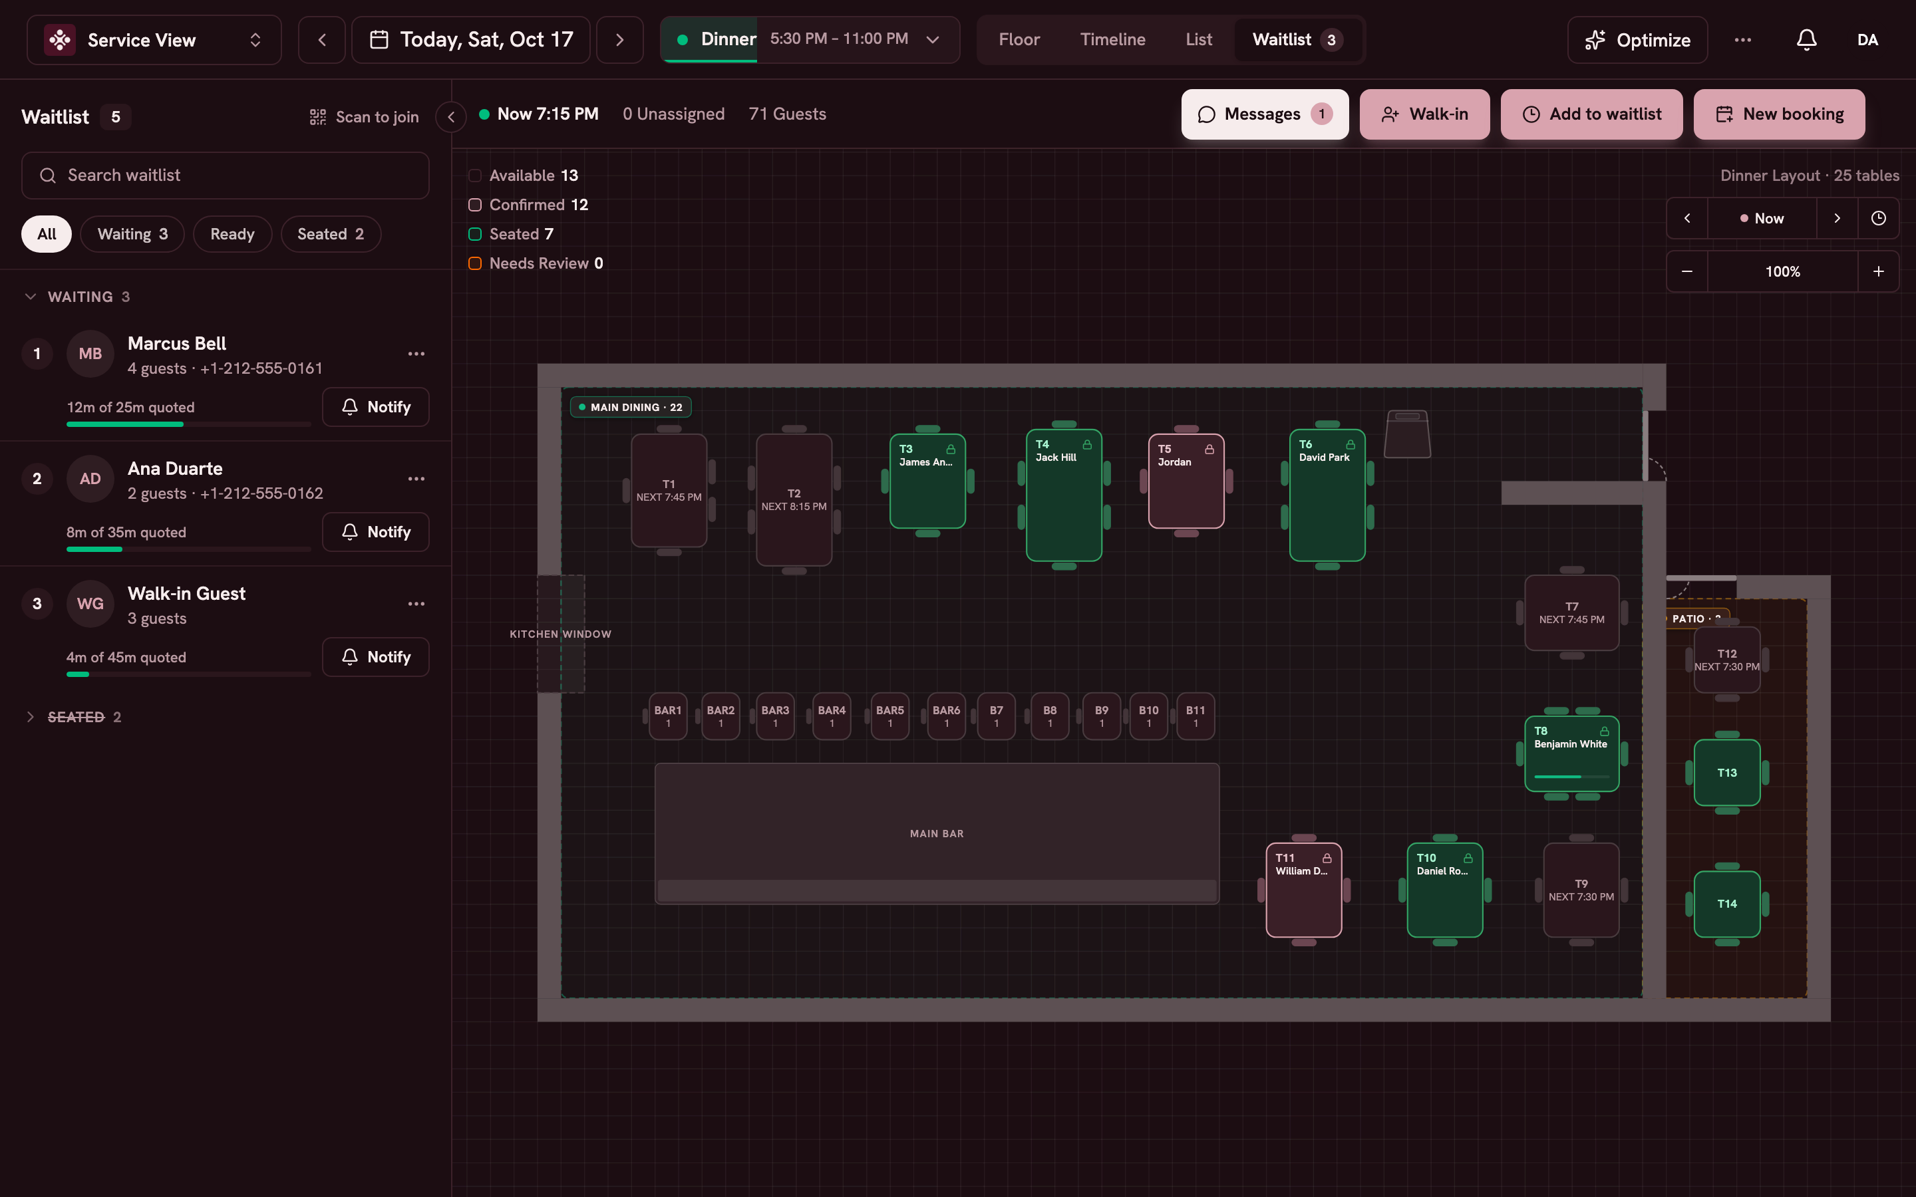Open the top bar three-dot menu
This screenshot has height=1197, width=1916.
tap(1742, 40)
